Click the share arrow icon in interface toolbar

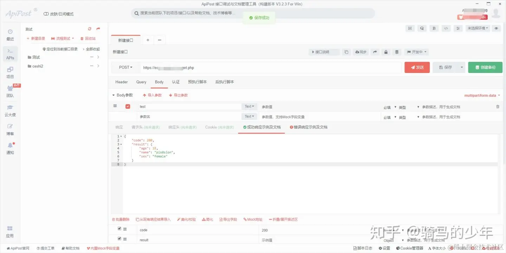pyautogui.click(x=375, y=52)
